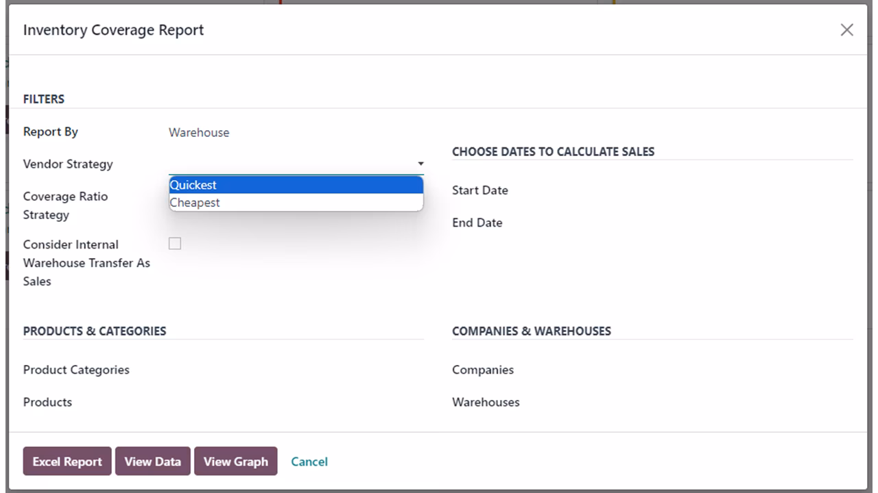This screenshot has width=878, height=493.
Task: Enable Consider Internal Warehouse Transfer As Sales
Action: click(x=175, y=244)
